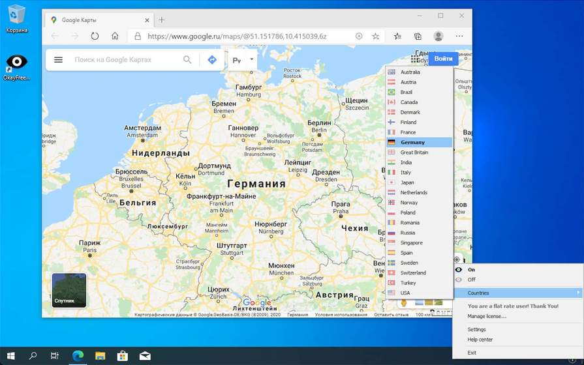This screenshot has width=584, height=365.
Task: Select India server
Action: click(420, 162)
